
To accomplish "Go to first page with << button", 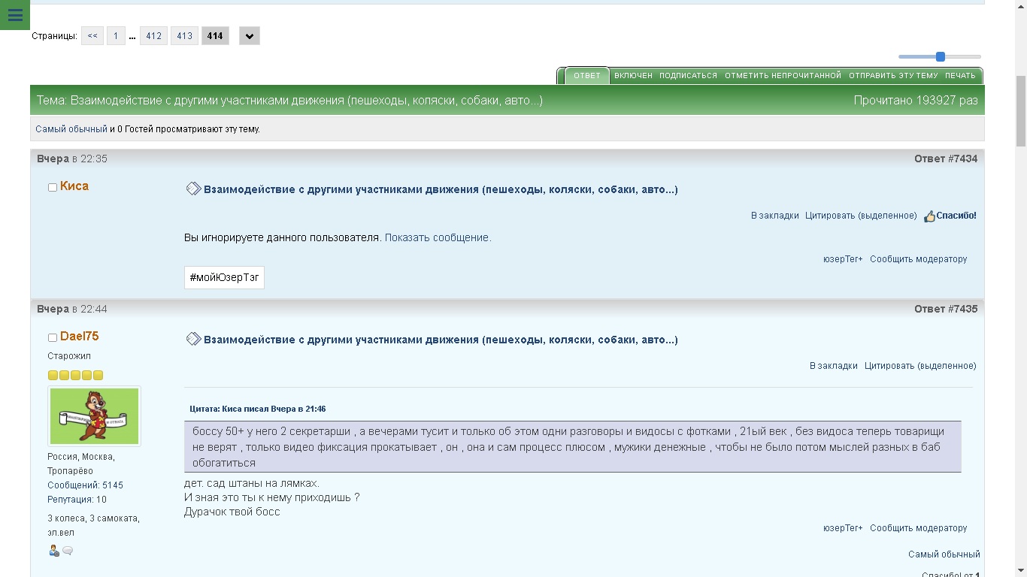I will [92, 36].
